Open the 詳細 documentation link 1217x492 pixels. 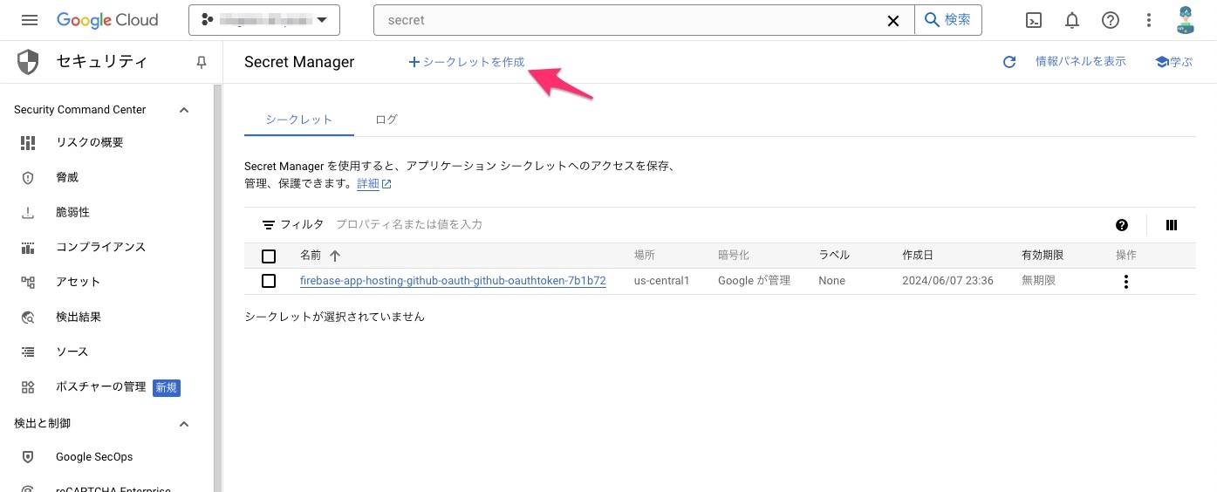click(x=374, y=184)
